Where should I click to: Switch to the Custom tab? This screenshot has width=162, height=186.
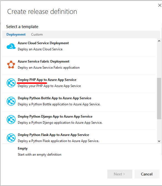click(37, 34)
